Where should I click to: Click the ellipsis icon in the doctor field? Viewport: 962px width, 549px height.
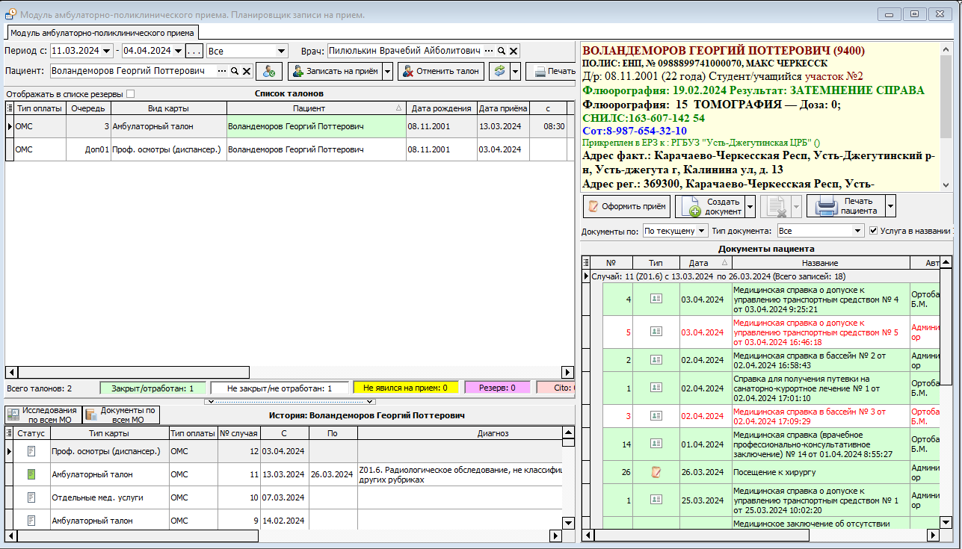pos(489,51)
